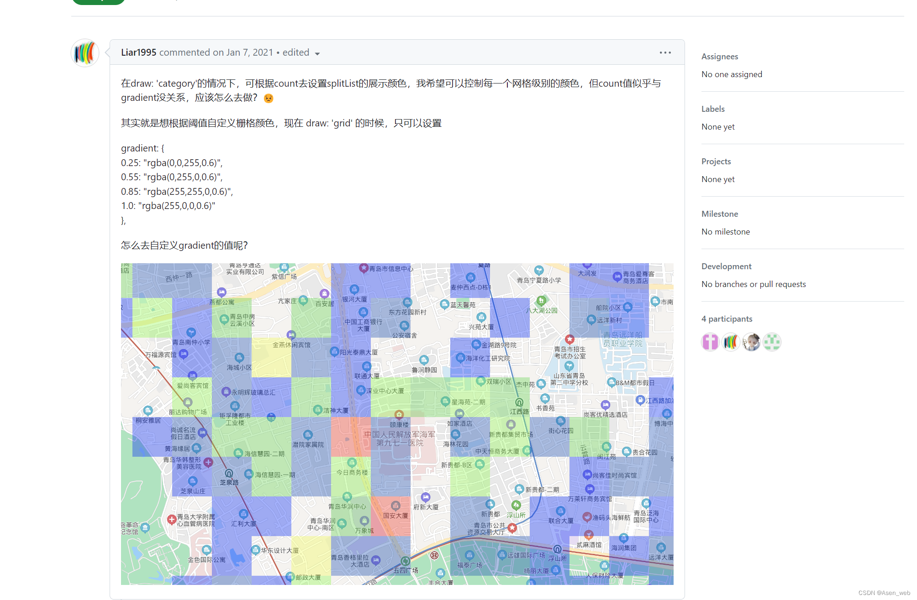Click the Labels section header
Image resolution: width=917 pixels, height=600 pixels.
pyautogui.click(x=712, y=109)
